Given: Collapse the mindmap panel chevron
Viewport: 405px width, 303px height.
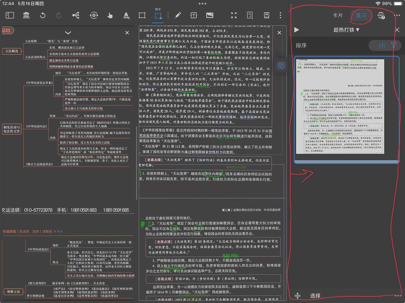Looking at the screenshot, I should (68, 33).
